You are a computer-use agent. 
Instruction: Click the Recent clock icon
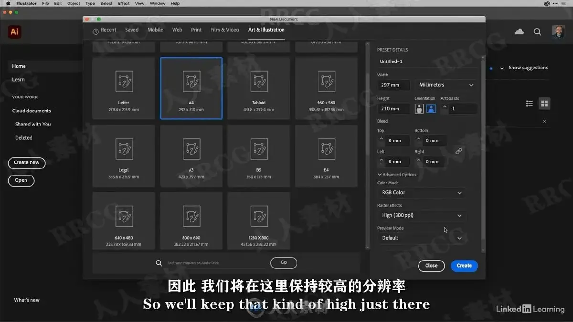pyautogui.click(x=95, y=31)
